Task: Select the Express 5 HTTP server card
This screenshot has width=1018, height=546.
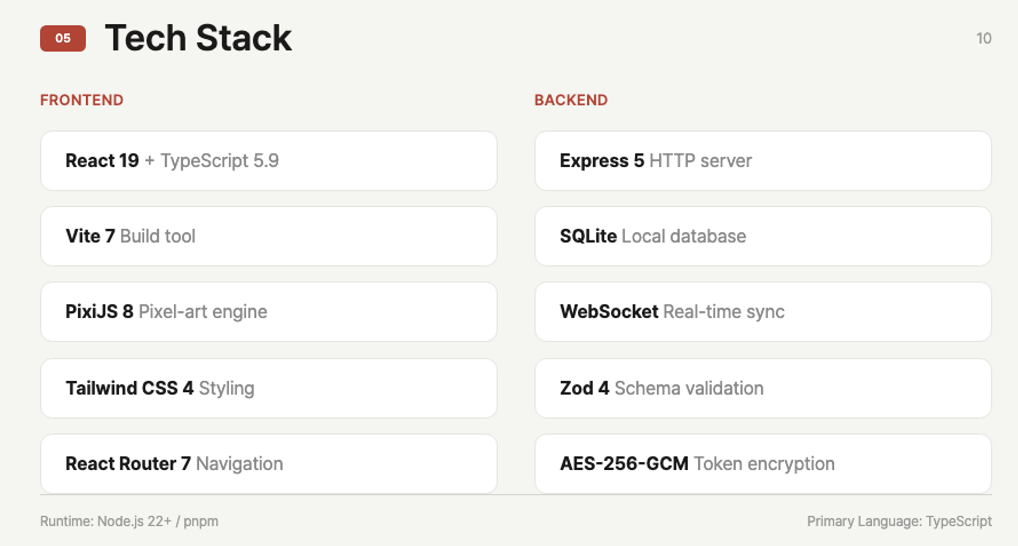Action: click(762, 161)
